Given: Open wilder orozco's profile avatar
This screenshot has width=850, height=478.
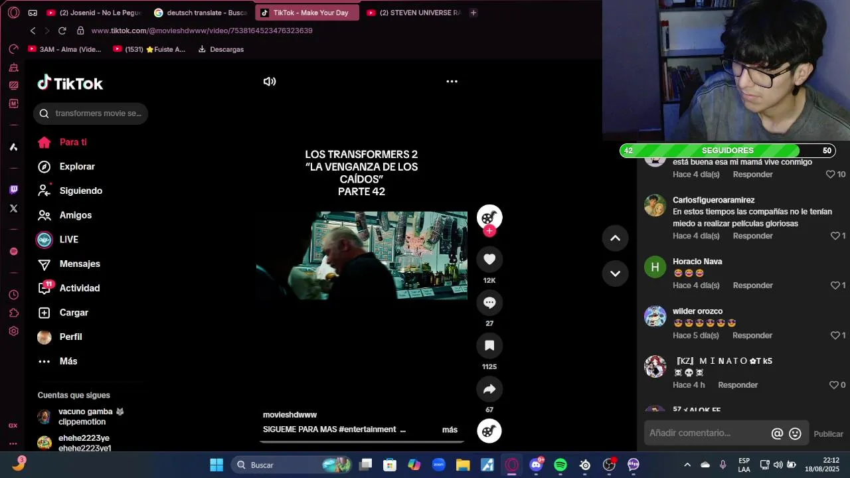Looking at the screenshot, I should (655, 316).
